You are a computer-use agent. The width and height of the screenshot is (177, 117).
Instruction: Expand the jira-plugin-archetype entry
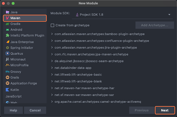tap(52, 48)
